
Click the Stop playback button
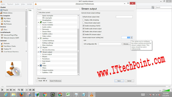coord(11,90)
